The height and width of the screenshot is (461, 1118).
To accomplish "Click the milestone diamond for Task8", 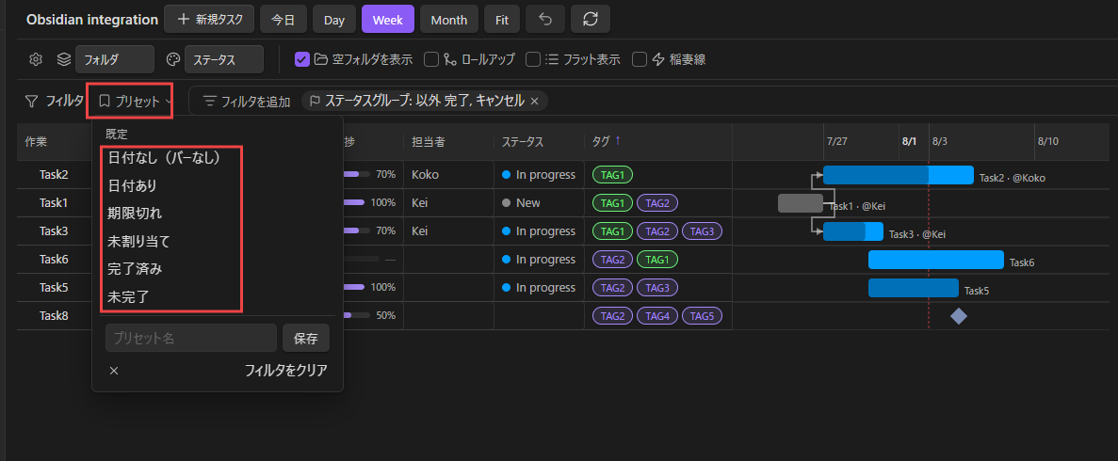I will tap(959, 316).
